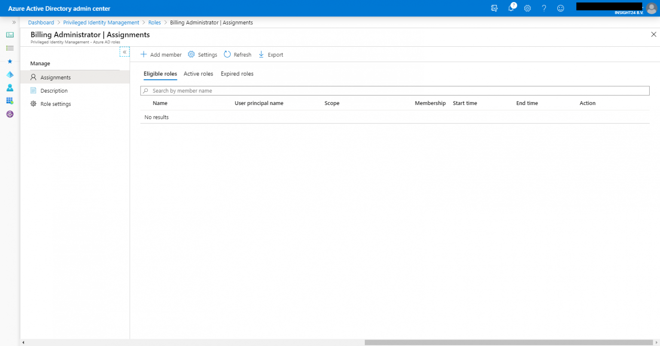The image size is (660, 346).
Task: Open the portal Settings gear icon
Action: tap(527, 8)
